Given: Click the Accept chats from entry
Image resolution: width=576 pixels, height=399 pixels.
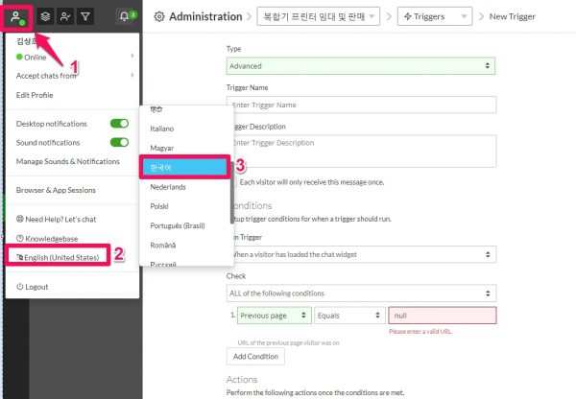Looking at the screenshot, I should click(46, 76).
